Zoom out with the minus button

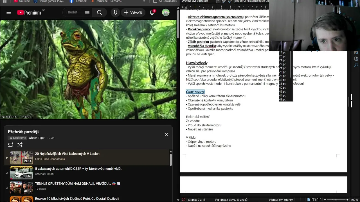click(x=325, y=200)
